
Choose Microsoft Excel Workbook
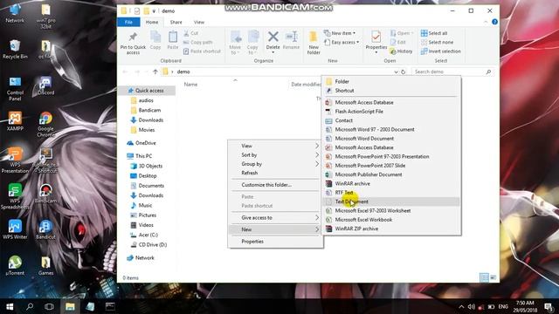[391, 220]
